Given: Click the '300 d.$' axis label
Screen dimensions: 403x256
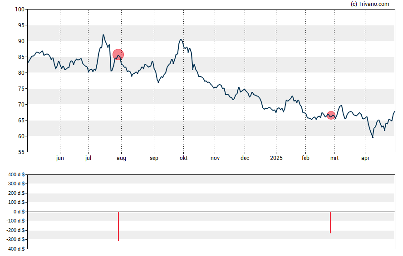Looking at the screenshot, I should coord(16,184).
